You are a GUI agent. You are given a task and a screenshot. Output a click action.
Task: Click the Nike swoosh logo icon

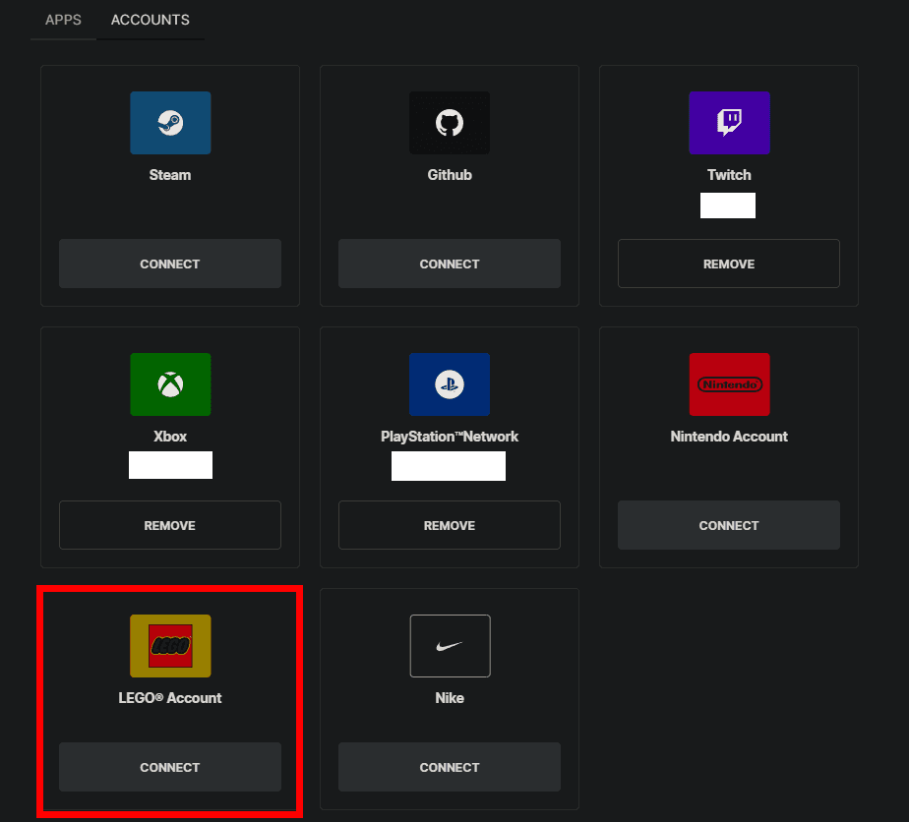(450, 646)
